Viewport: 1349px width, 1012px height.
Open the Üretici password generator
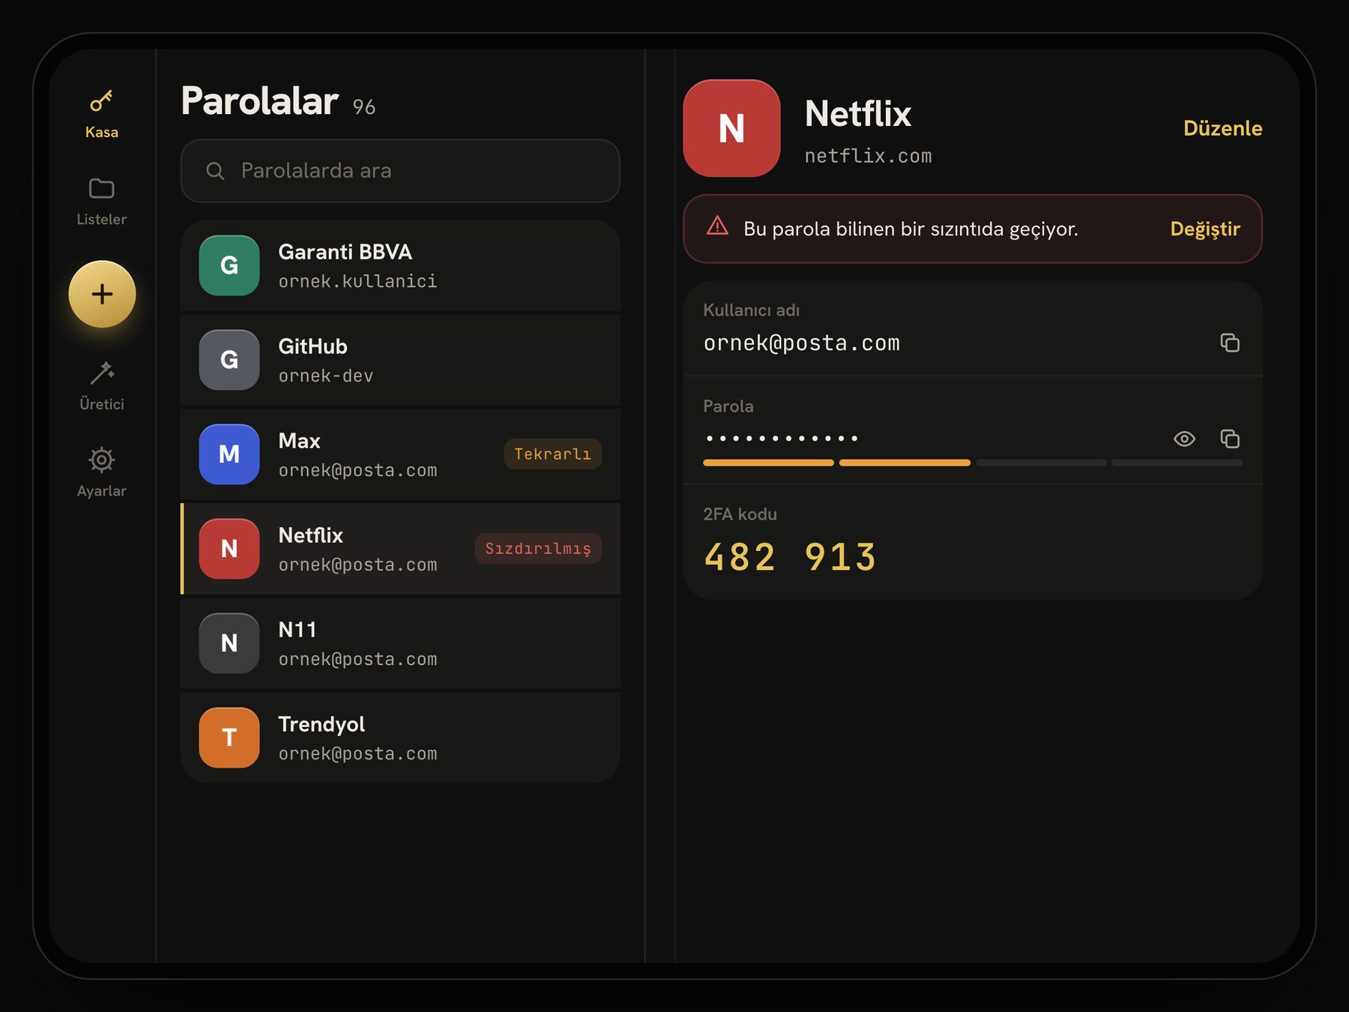click(x=101, y=386)
